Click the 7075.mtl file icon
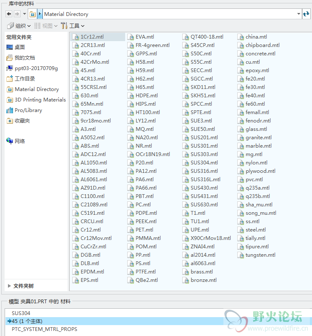This screenshot has width=312, height=336. [x=76, y=112]
